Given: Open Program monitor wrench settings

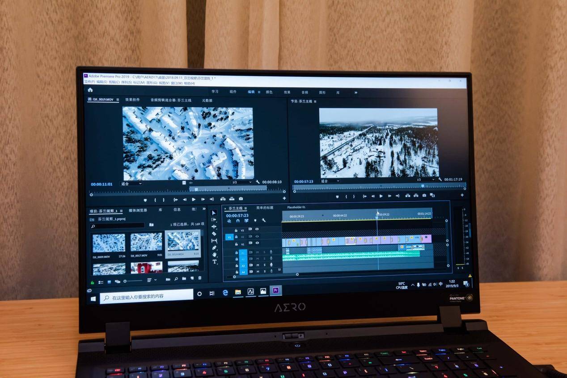Looking at the screenshot, I should pyautogui.click(x=440, y=180).
